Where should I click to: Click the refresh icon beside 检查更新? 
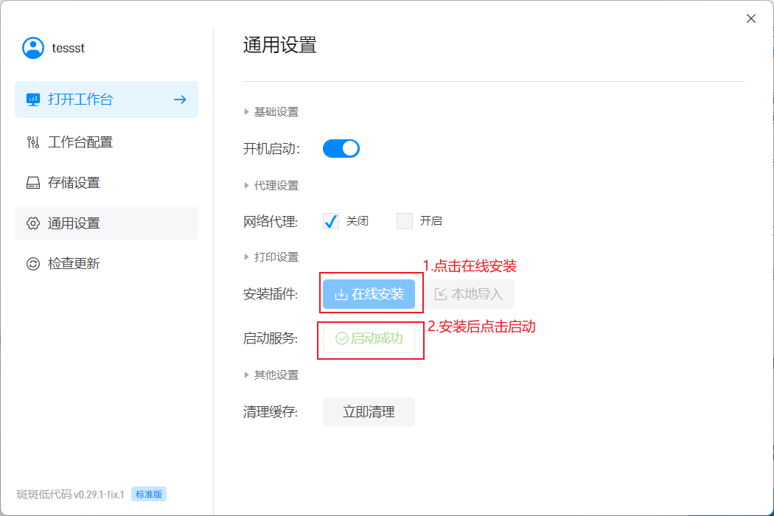33,264
